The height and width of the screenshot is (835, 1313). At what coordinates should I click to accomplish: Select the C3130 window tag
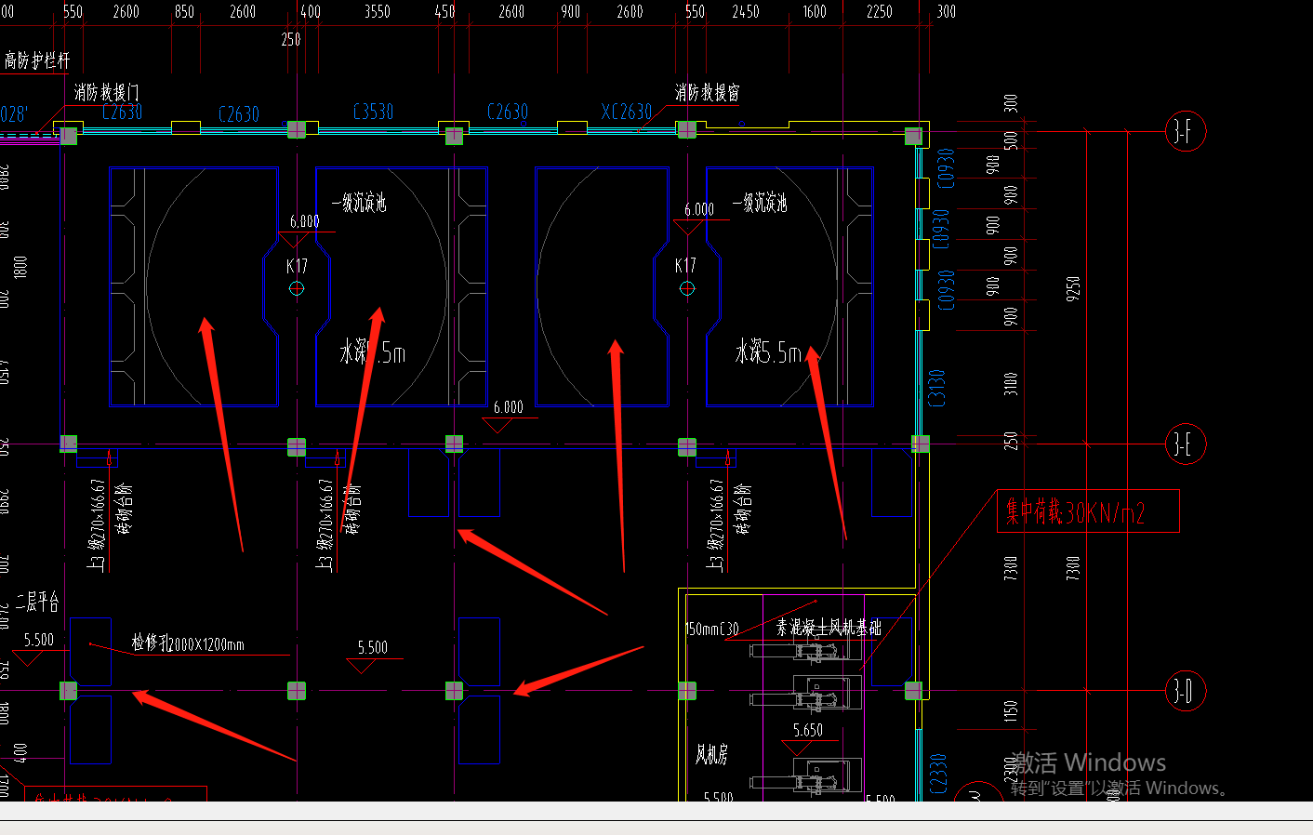pyautogui.click(x=937, y=388)
